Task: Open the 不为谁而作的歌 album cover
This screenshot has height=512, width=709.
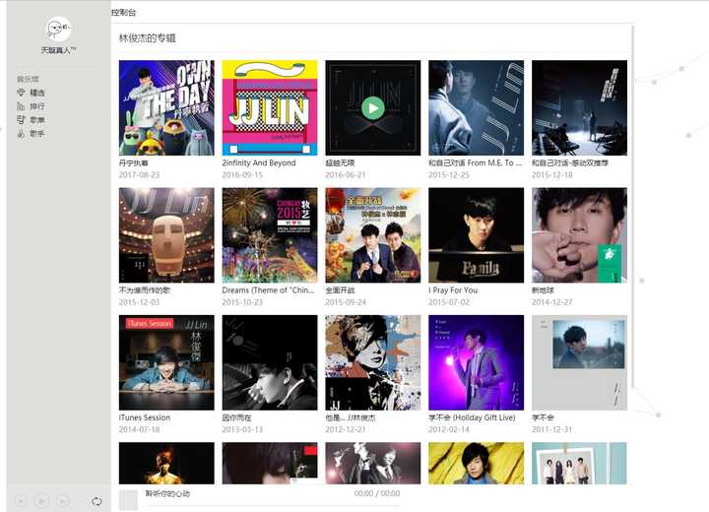Action: [166, 235]
